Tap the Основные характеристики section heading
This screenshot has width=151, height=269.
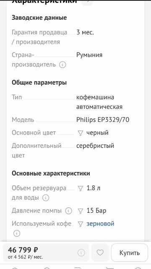point(51,173)
